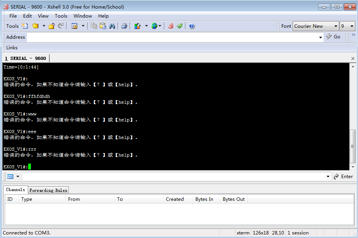Open the Help menu

pyautogui.click(x=103, y=16)
